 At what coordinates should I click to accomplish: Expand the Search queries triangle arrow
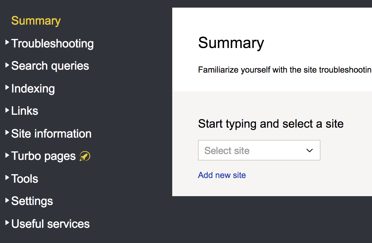click(x=7, y=65)
